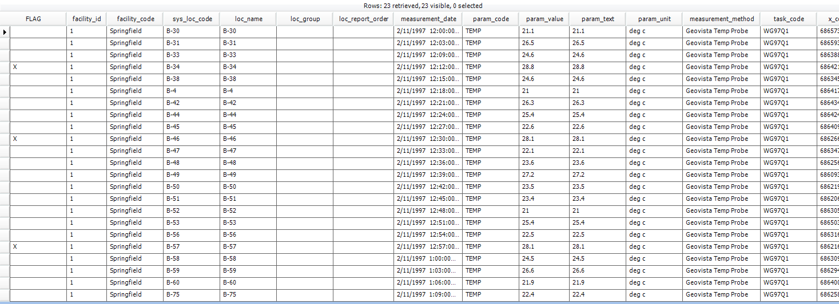
Task: Select the X flag cell for B-57
Action: (x=38, y=247)
